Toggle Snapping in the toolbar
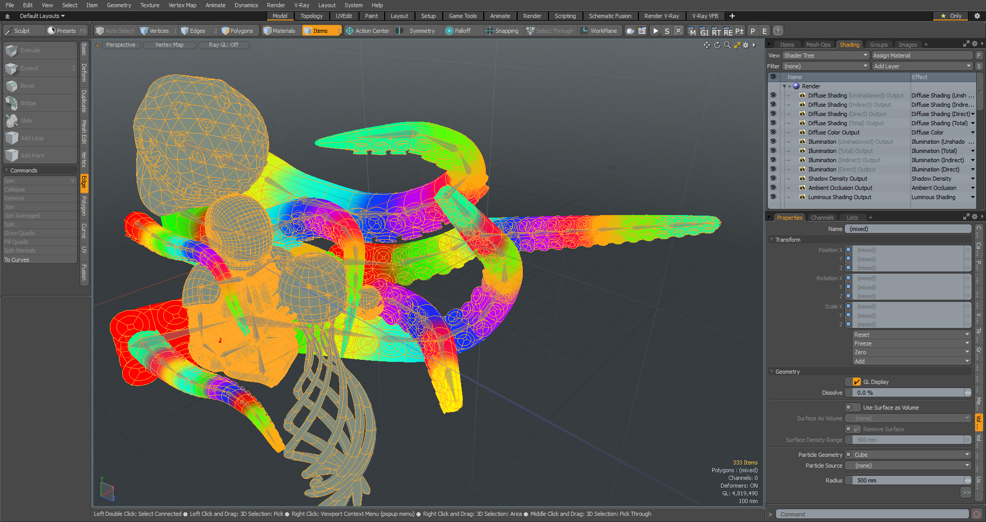This screenshot has width=986, height=522. [x=502, y=31]
